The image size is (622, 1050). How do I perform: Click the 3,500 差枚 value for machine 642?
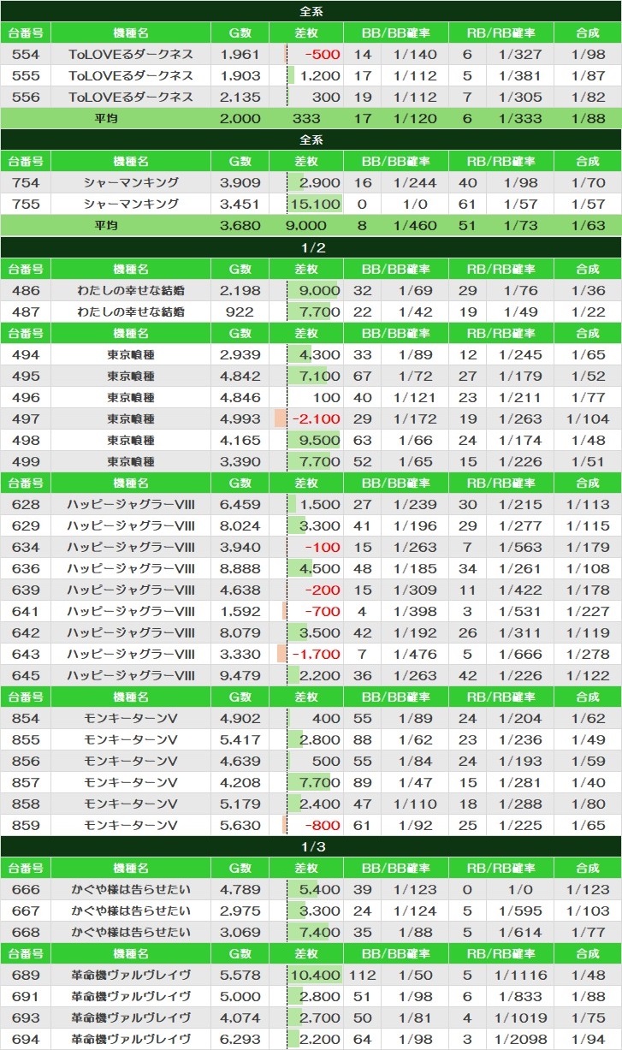pos(320,632)
